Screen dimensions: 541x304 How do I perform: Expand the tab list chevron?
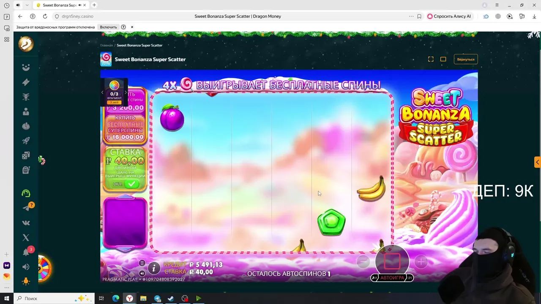27,5
